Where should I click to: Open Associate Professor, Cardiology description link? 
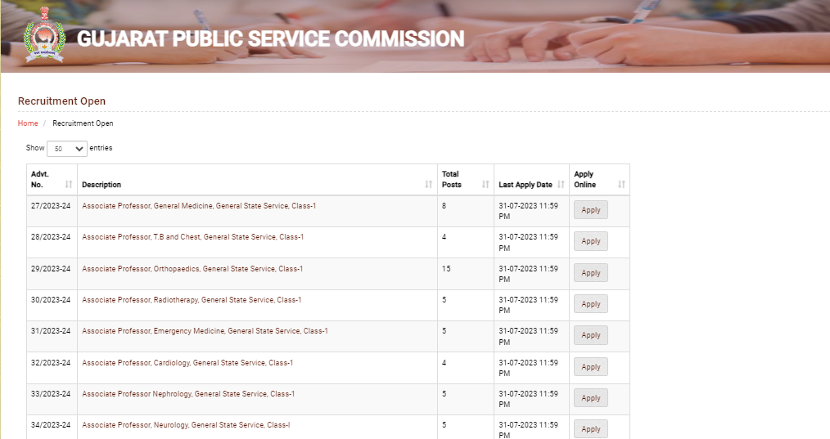coord(187,363)
